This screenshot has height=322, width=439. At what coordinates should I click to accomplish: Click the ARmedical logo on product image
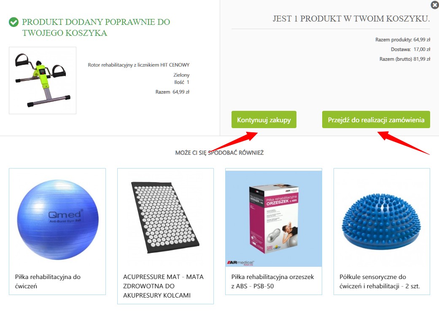tap(240, 263)
